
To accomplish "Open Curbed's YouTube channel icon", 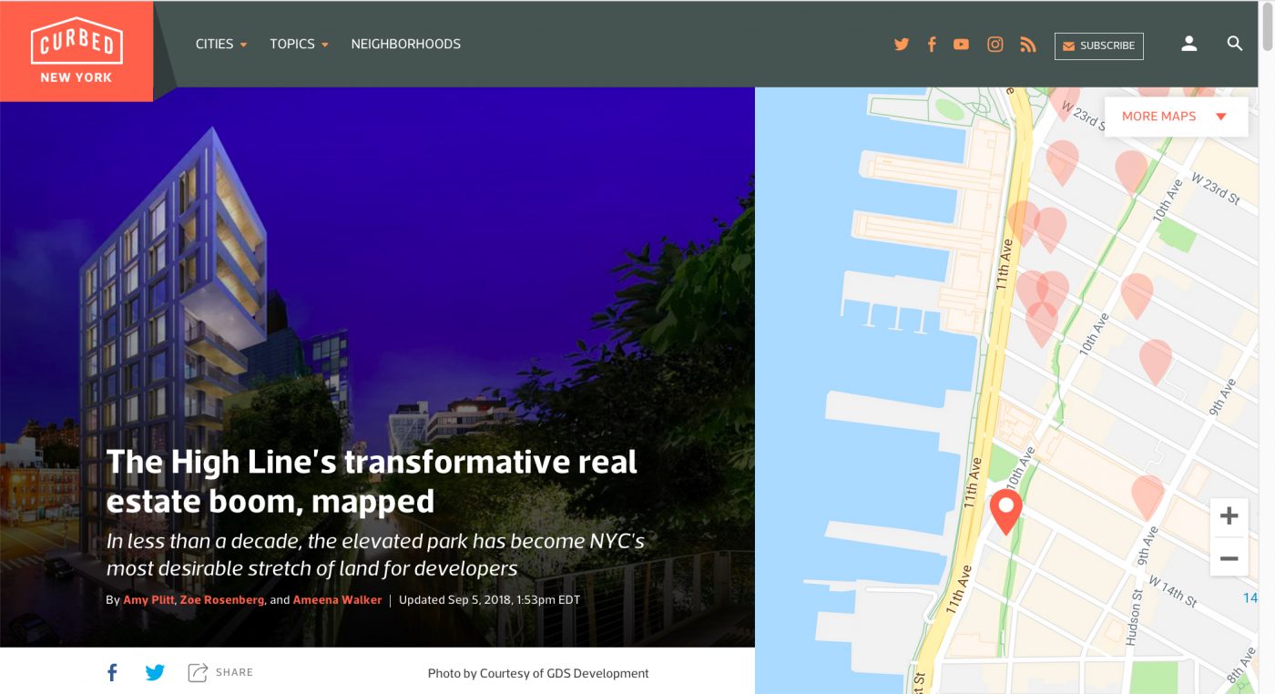I will [x=961, y=45].
